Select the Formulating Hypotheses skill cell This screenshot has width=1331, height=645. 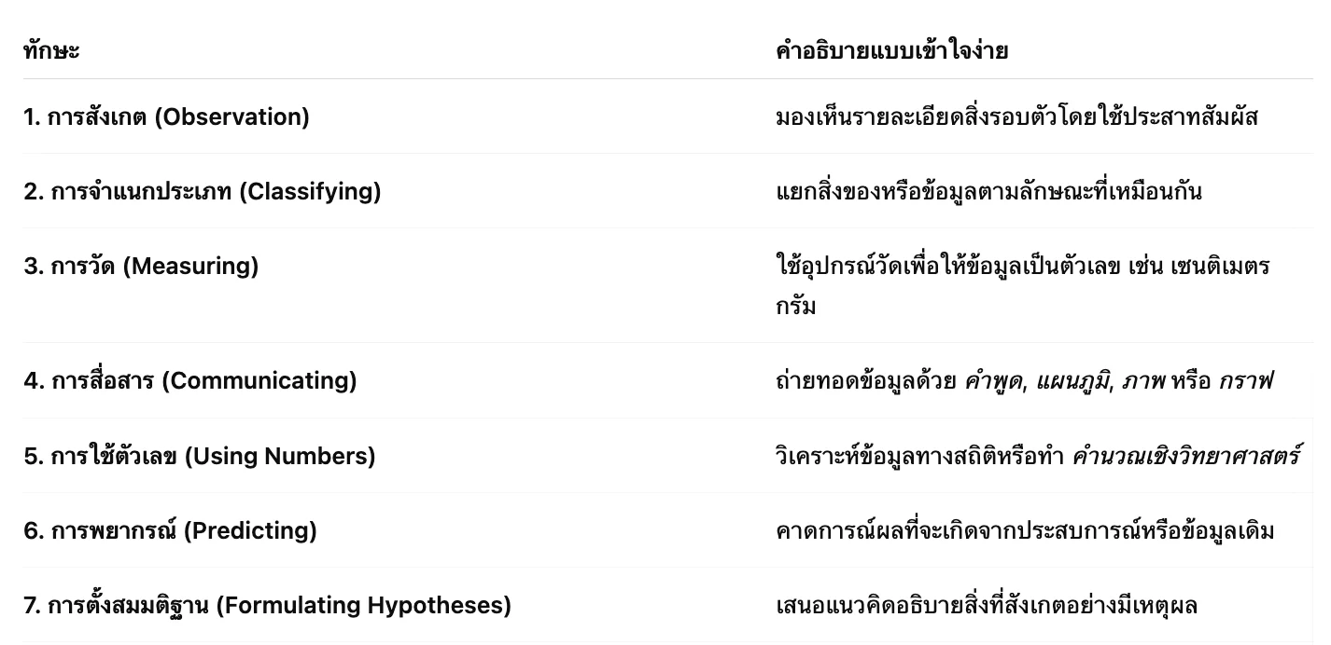click(268, 605)
